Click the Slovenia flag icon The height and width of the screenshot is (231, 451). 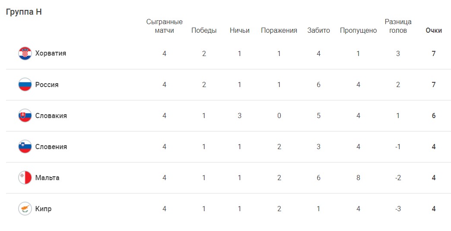(25, 147)
